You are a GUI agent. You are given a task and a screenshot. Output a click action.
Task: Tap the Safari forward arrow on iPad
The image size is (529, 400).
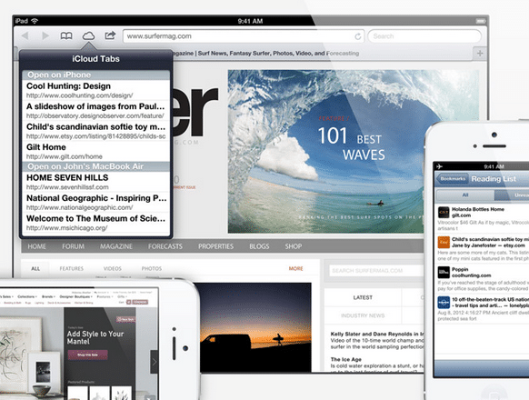coord(45,35)
